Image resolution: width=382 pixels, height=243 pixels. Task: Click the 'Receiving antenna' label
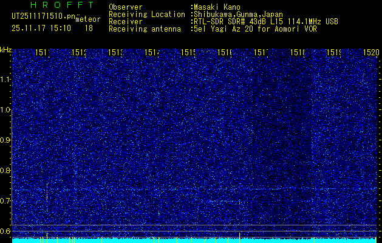(145, 29)
